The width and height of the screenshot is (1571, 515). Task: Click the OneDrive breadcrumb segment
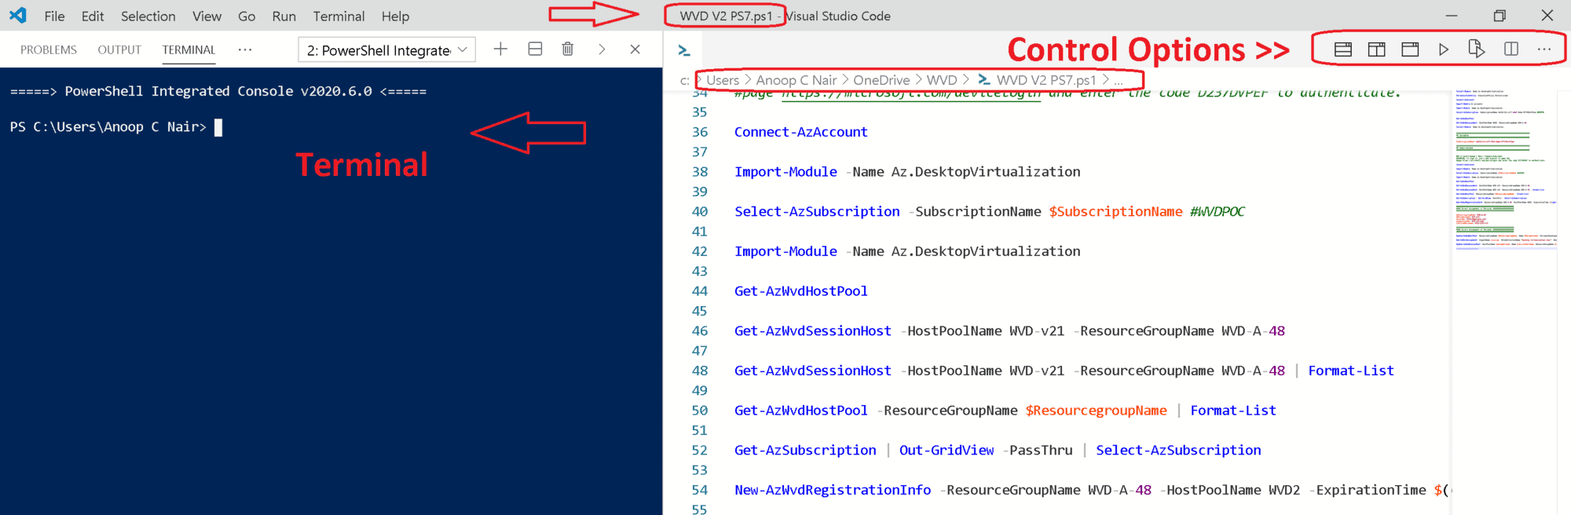881,80
